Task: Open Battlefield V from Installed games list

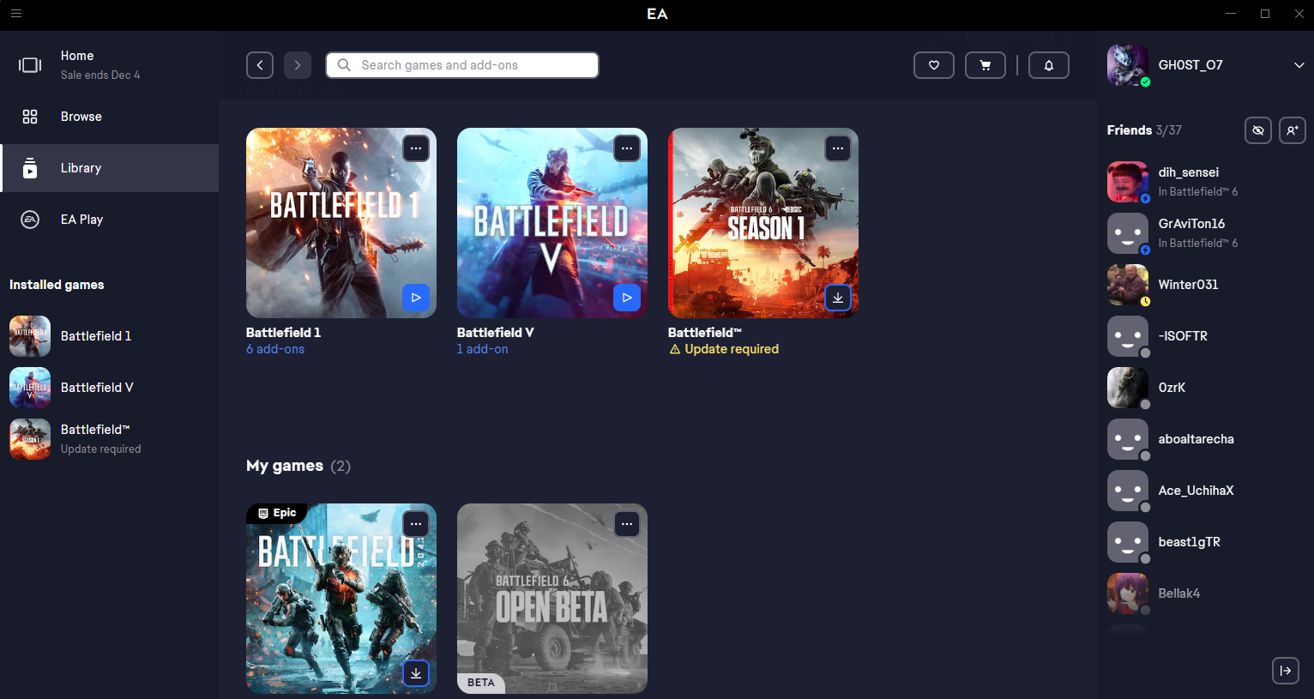Action: click(x=110, y=388)
